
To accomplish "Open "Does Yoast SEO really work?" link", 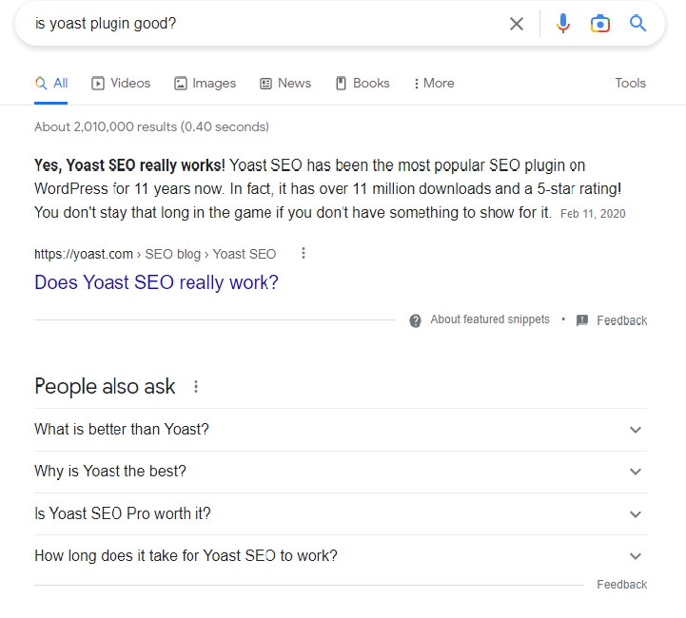I will tap(156, 282).
